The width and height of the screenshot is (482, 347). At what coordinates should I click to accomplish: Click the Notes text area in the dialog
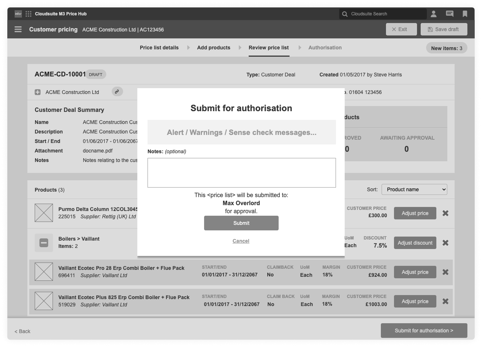242,173
